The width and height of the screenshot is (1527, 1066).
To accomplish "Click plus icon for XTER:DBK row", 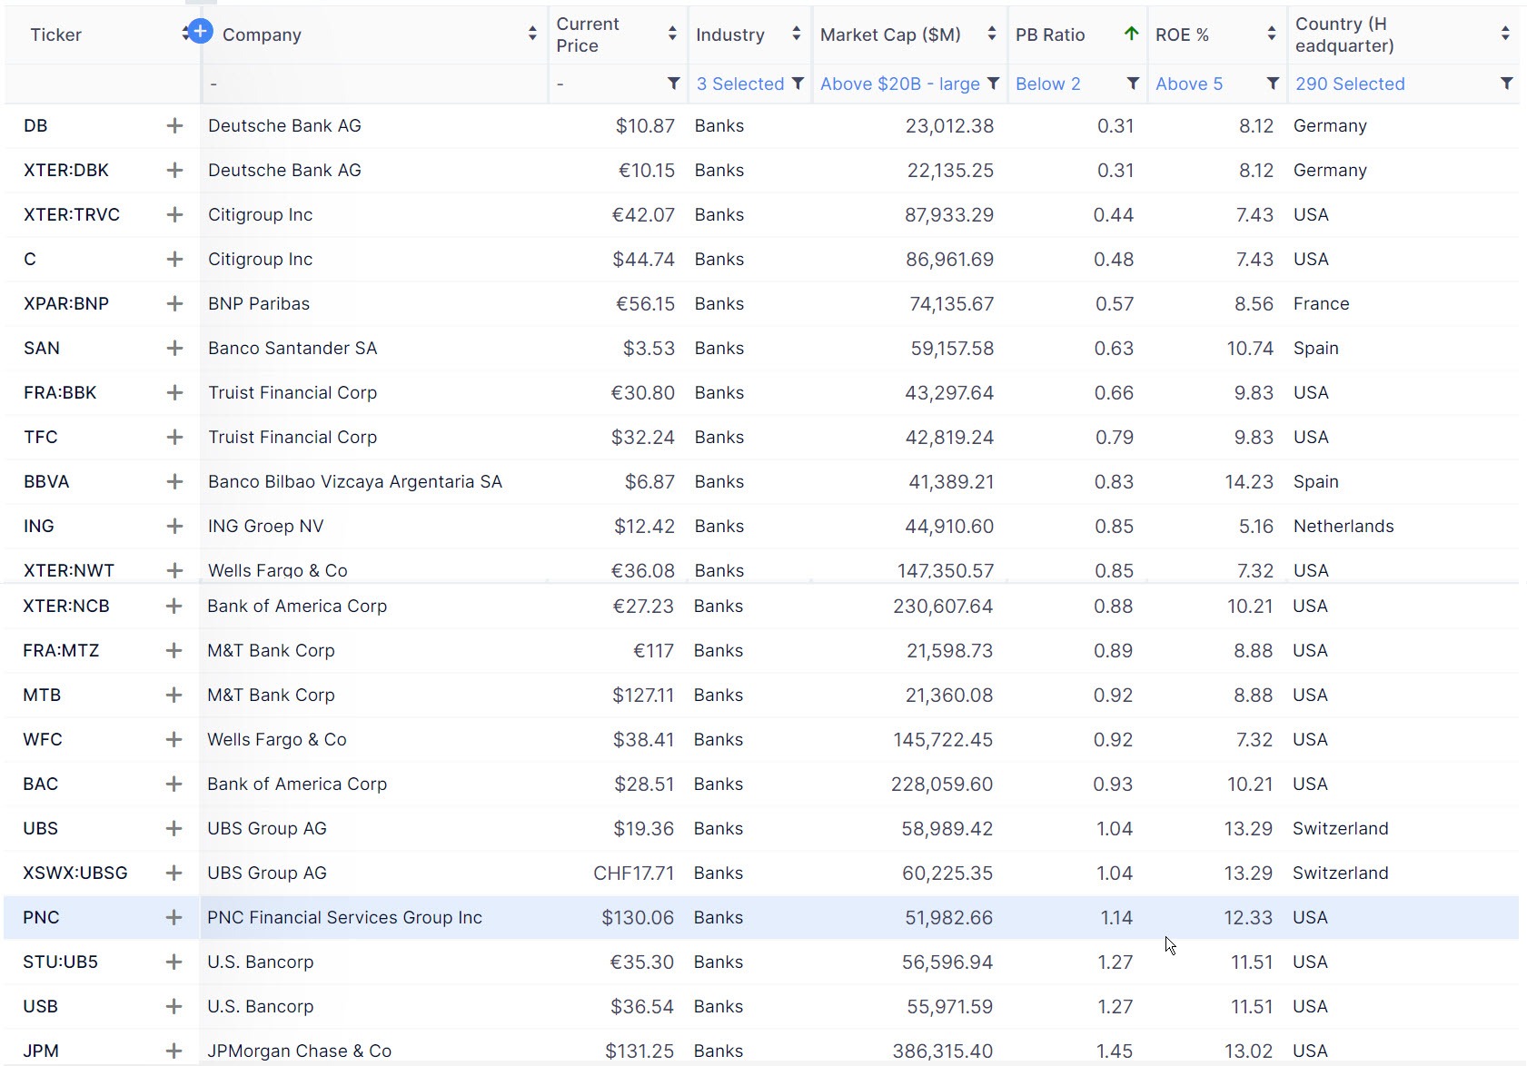I will pos(174,171).
